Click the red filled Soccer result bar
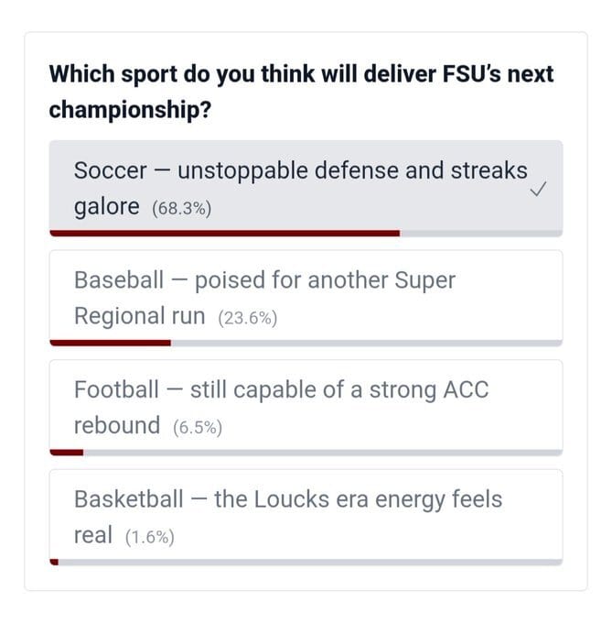Screen dimensions: 612x623 coord(224,234)
